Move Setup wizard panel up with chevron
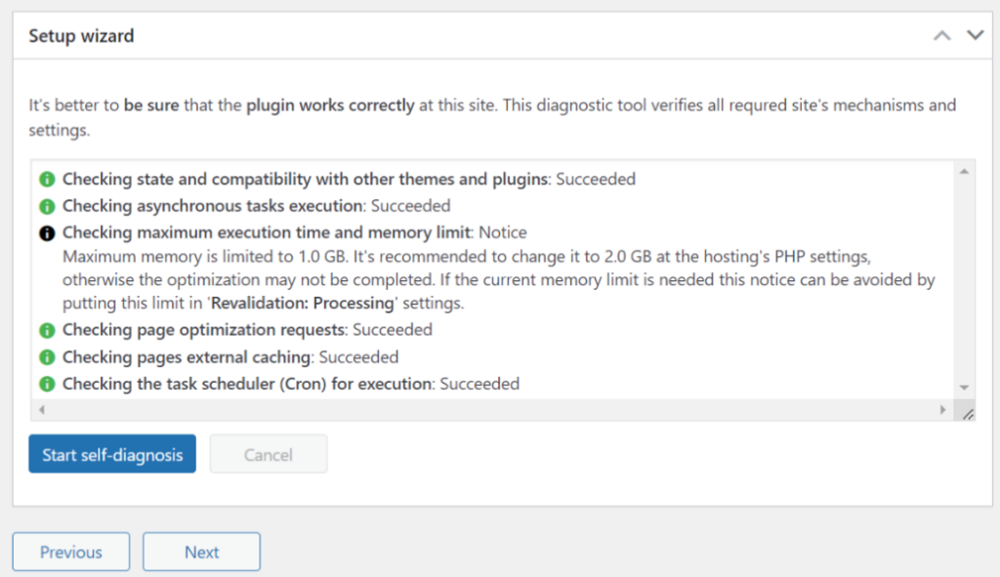 pos(942,36)
